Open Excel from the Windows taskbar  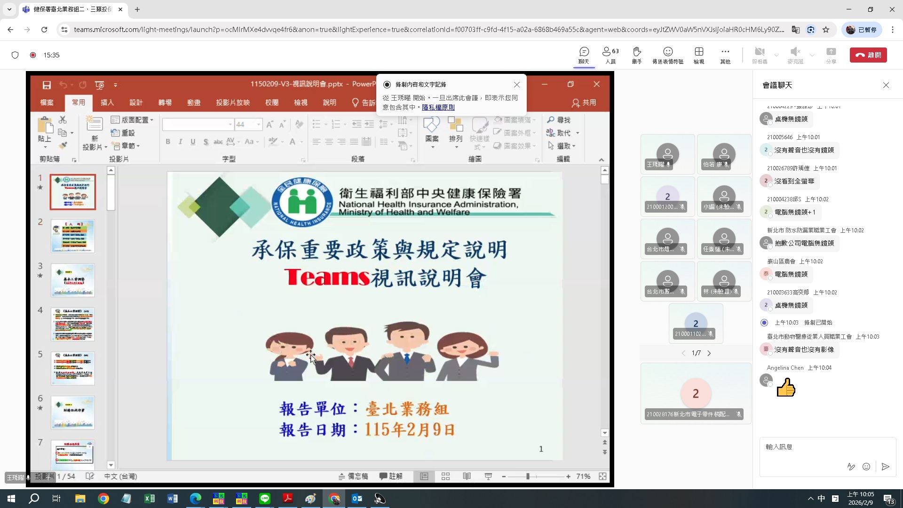coord(150,499)
